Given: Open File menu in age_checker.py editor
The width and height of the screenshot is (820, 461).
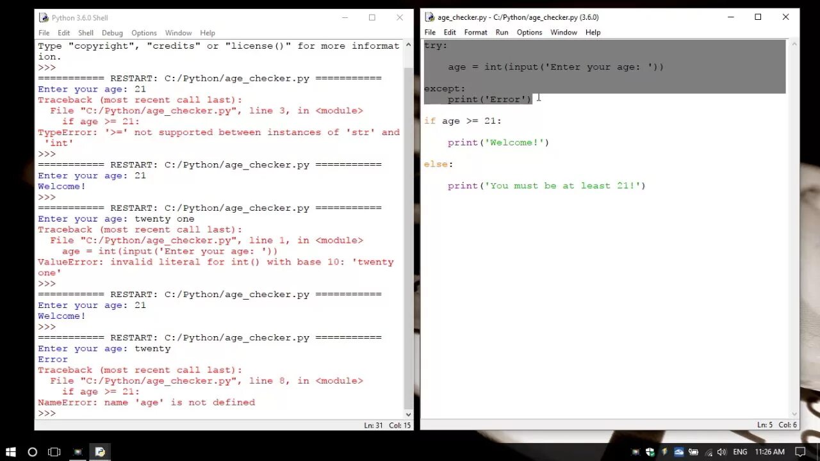Looking at the screenshot, I should (430, 32).
